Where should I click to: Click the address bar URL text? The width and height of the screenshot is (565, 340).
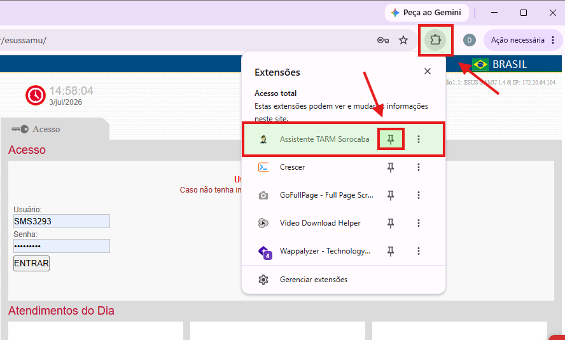click(24, 40)
